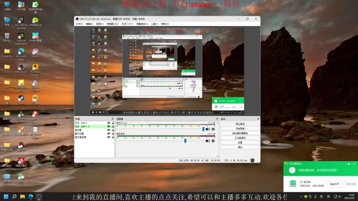Click the OBS preview canvas
This screenshot has height=201, width=358.
point(167,71)
